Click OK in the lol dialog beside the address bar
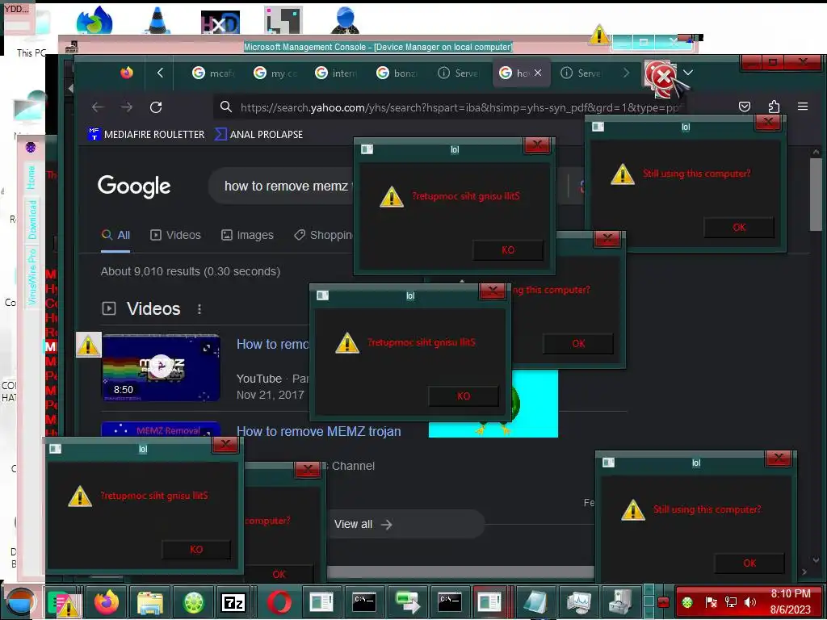This screenshot has height=620, width=827. [x=739, y=227]
